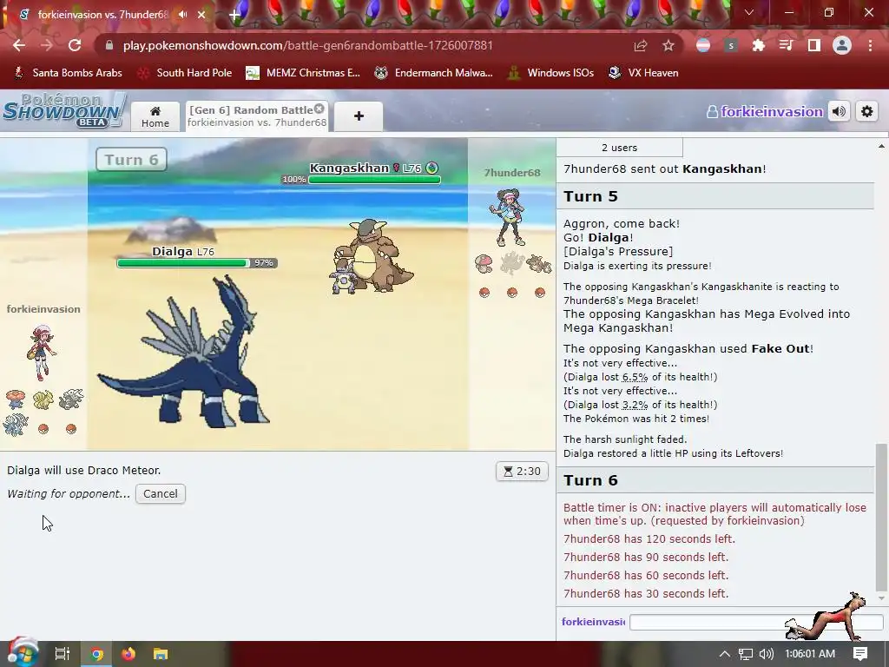Click the forkieinvasion trainer avatar
This screenshot has height=667, width=889.
pyautogui.click(x=42, y=352)
